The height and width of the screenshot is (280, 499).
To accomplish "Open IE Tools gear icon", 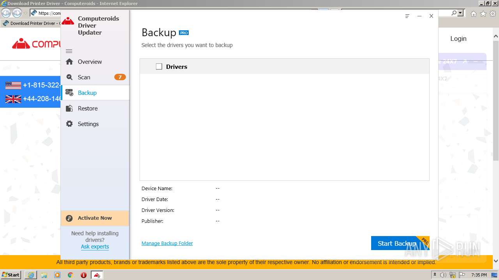I will [493, 14].
